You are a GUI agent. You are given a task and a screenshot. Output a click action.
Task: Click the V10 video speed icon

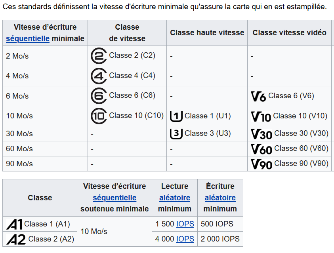[x=261, y=116]
